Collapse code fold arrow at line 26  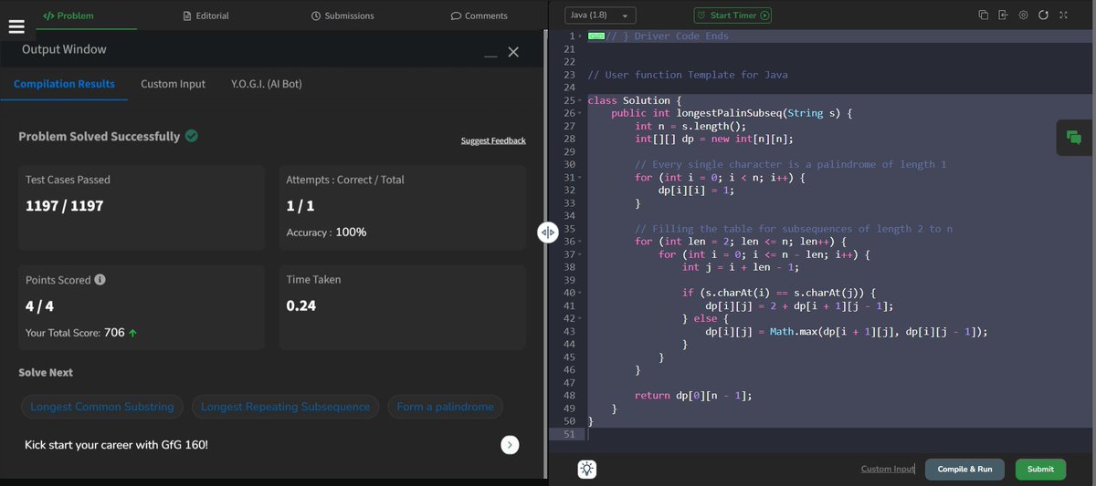(x=581, y=113)
